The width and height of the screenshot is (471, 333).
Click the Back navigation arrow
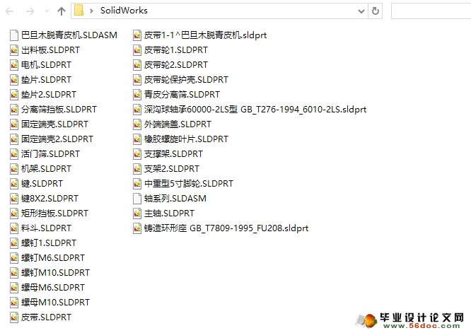(x=9, y=11)
